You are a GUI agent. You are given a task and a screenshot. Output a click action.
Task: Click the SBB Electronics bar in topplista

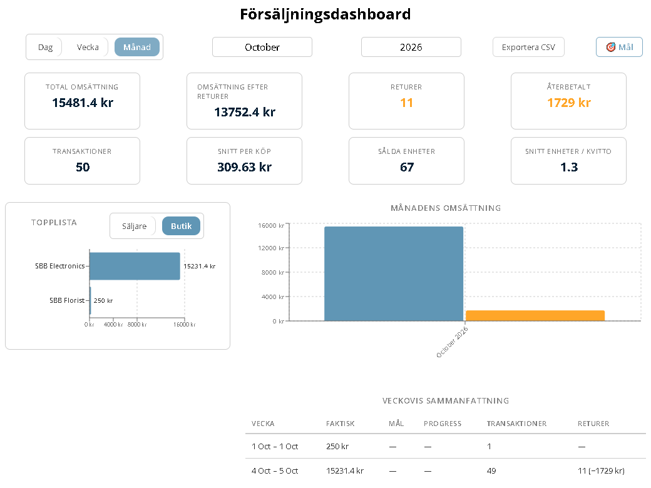(135, 266)
